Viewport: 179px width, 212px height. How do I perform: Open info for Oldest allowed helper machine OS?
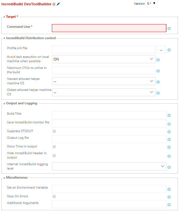[158, 93]
